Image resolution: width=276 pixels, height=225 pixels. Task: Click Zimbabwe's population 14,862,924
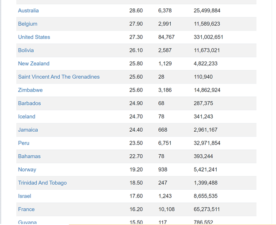[207, 90]
